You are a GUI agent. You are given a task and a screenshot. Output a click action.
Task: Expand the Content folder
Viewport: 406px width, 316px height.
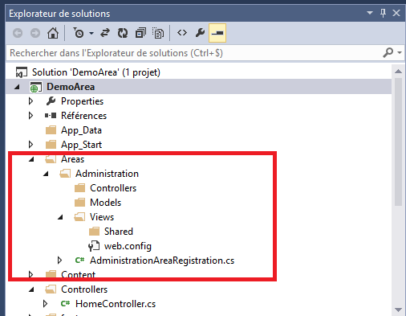pos(30,275)
